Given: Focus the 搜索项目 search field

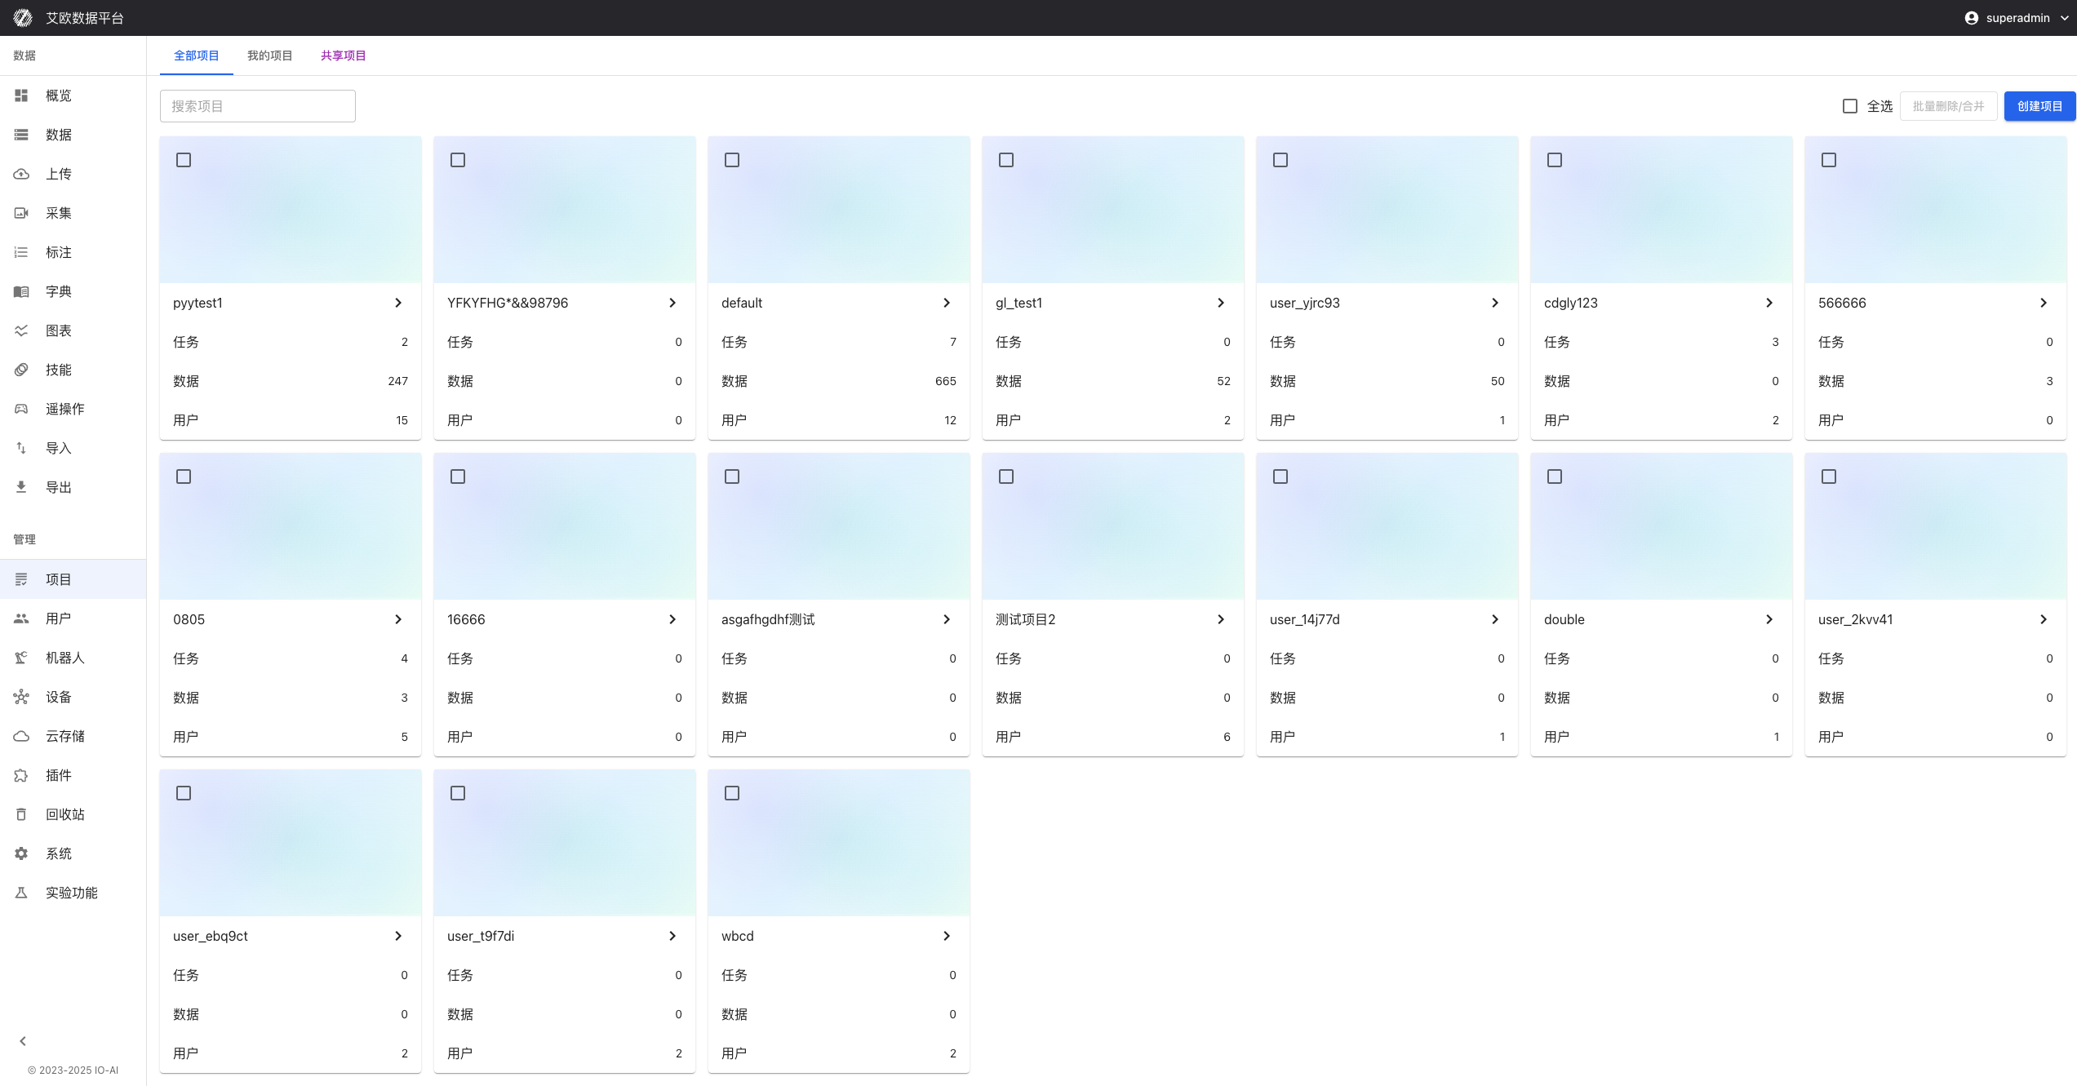Looking at the screenshot, I should tap(258, 106).
